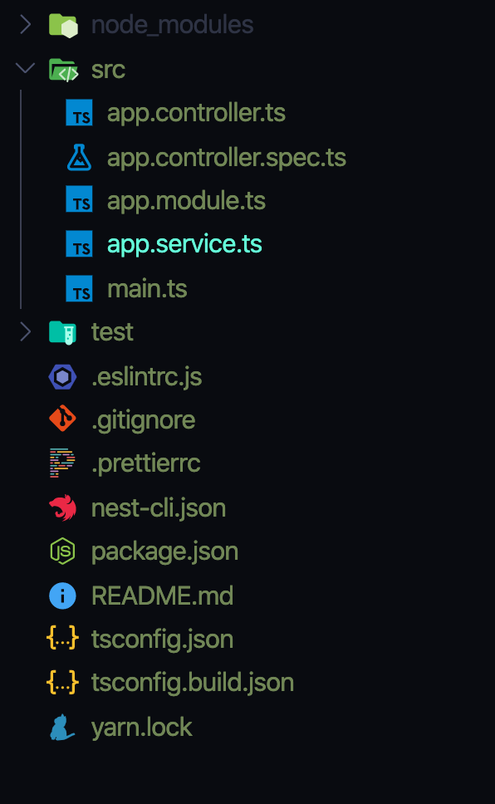Collapse the src folder

click(24, 69)
